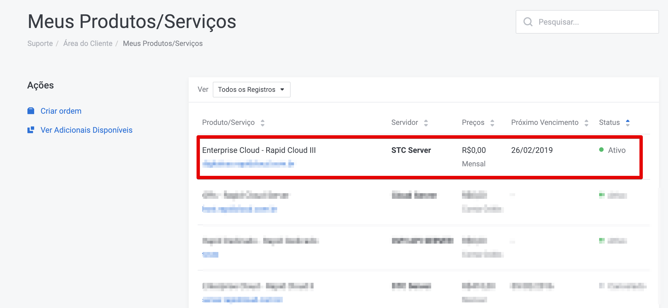The width and height of the screenshot is (668, 308).
Task: Sort by Próximo Vencimento column arrows
Action: pos(586,123)
